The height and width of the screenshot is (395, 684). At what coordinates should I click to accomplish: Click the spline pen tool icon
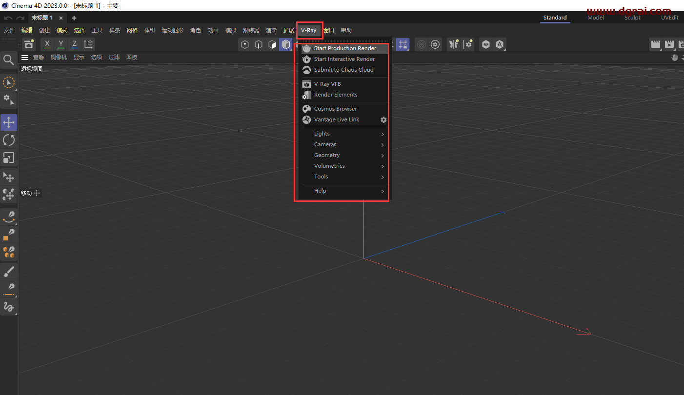pos(9,217)
